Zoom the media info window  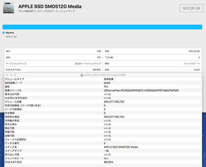point(15,75)
